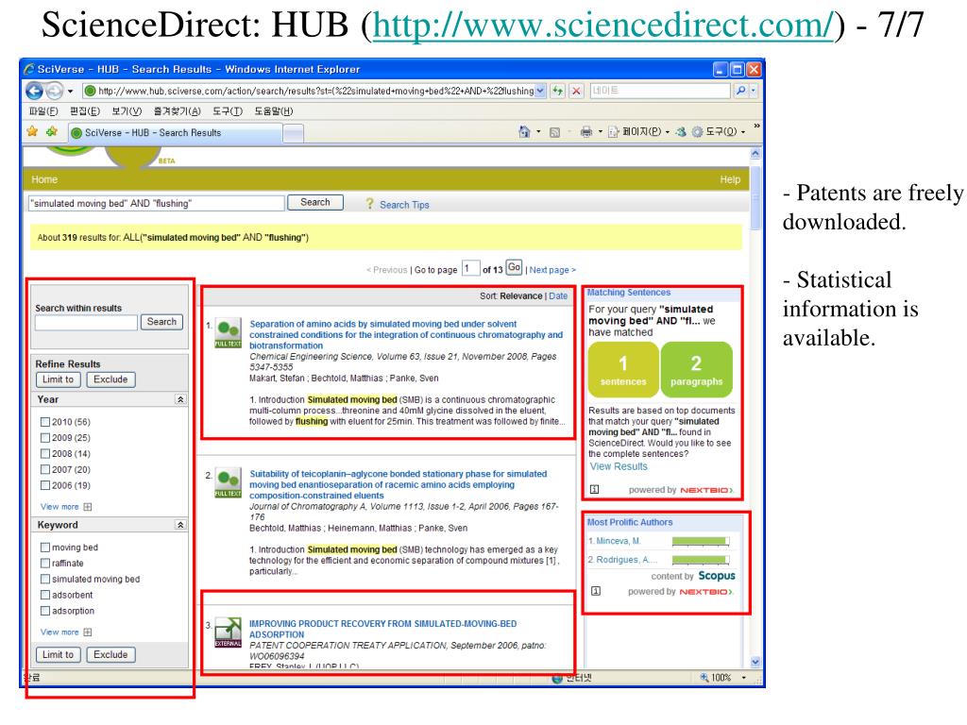
Task: Open the status bar zoom level dropdown
Action: [x=744, y=678]
